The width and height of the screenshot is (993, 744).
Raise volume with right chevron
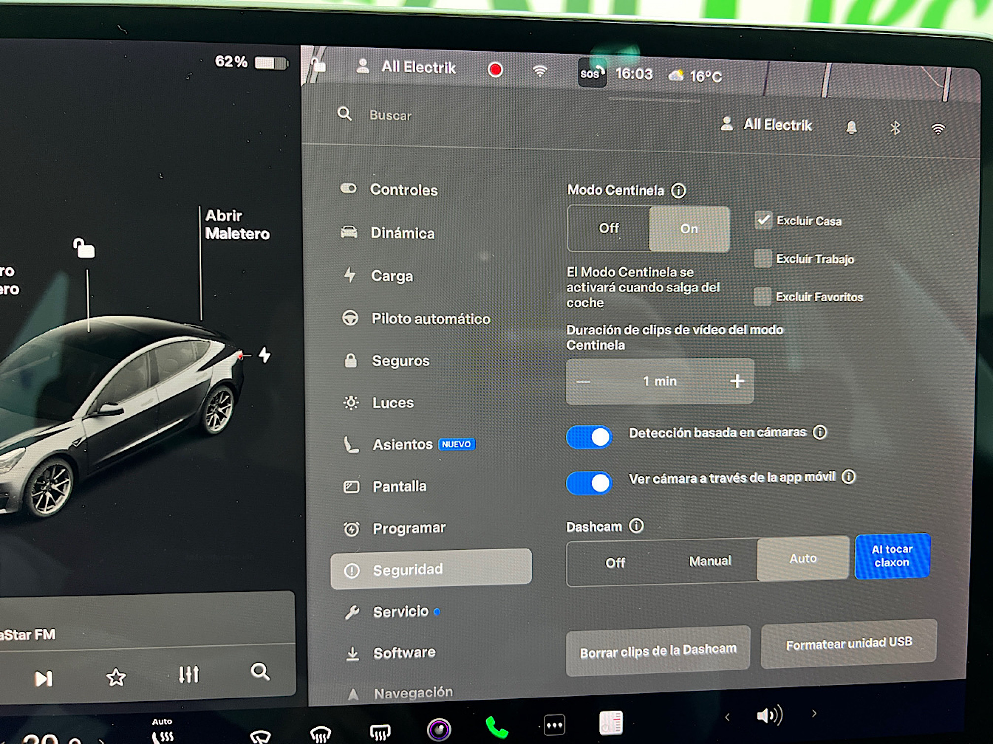pos(814,713)
